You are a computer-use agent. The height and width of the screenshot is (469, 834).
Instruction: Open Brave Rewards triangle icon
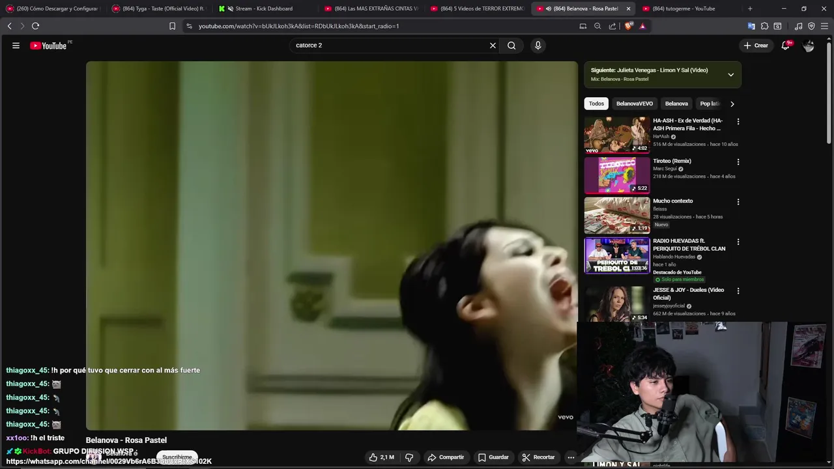click(642, 26)
